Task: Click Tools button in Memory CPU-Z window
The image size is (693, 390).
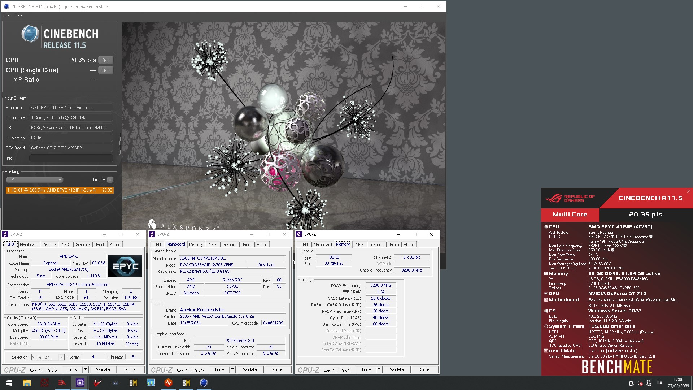Action: 366,369
